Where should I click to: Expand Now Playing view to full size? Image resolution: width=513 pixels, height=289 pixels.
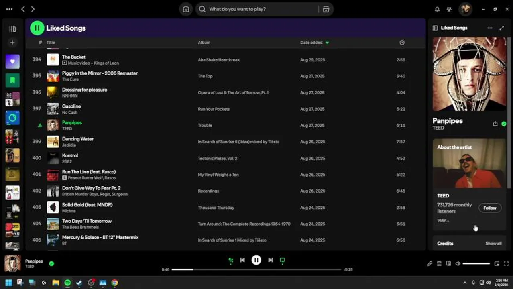(501, 28)
